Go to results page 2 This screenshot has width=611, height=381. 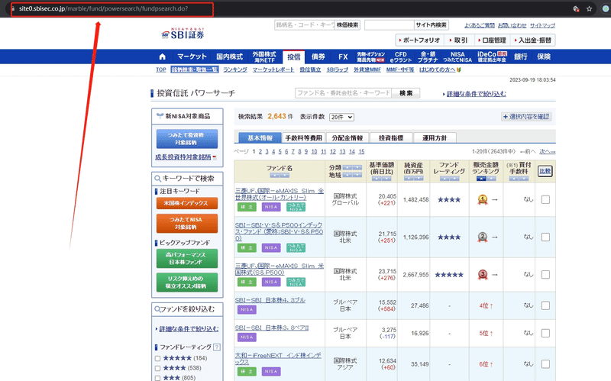260,151
